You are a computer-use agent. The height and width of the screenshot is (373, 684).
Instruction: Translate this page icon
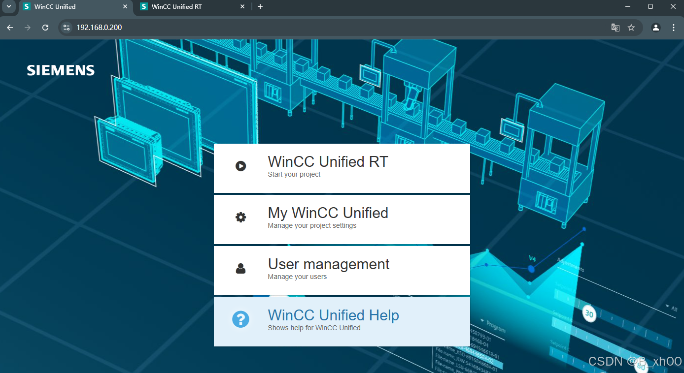[616, 28]
